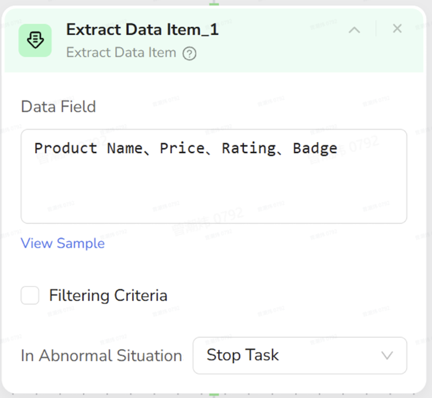Image resolution: width=432 pixels, height=398 pixels.
Task: Click the 'Stop Task' selected value text
Action: [x=243, y=356]
